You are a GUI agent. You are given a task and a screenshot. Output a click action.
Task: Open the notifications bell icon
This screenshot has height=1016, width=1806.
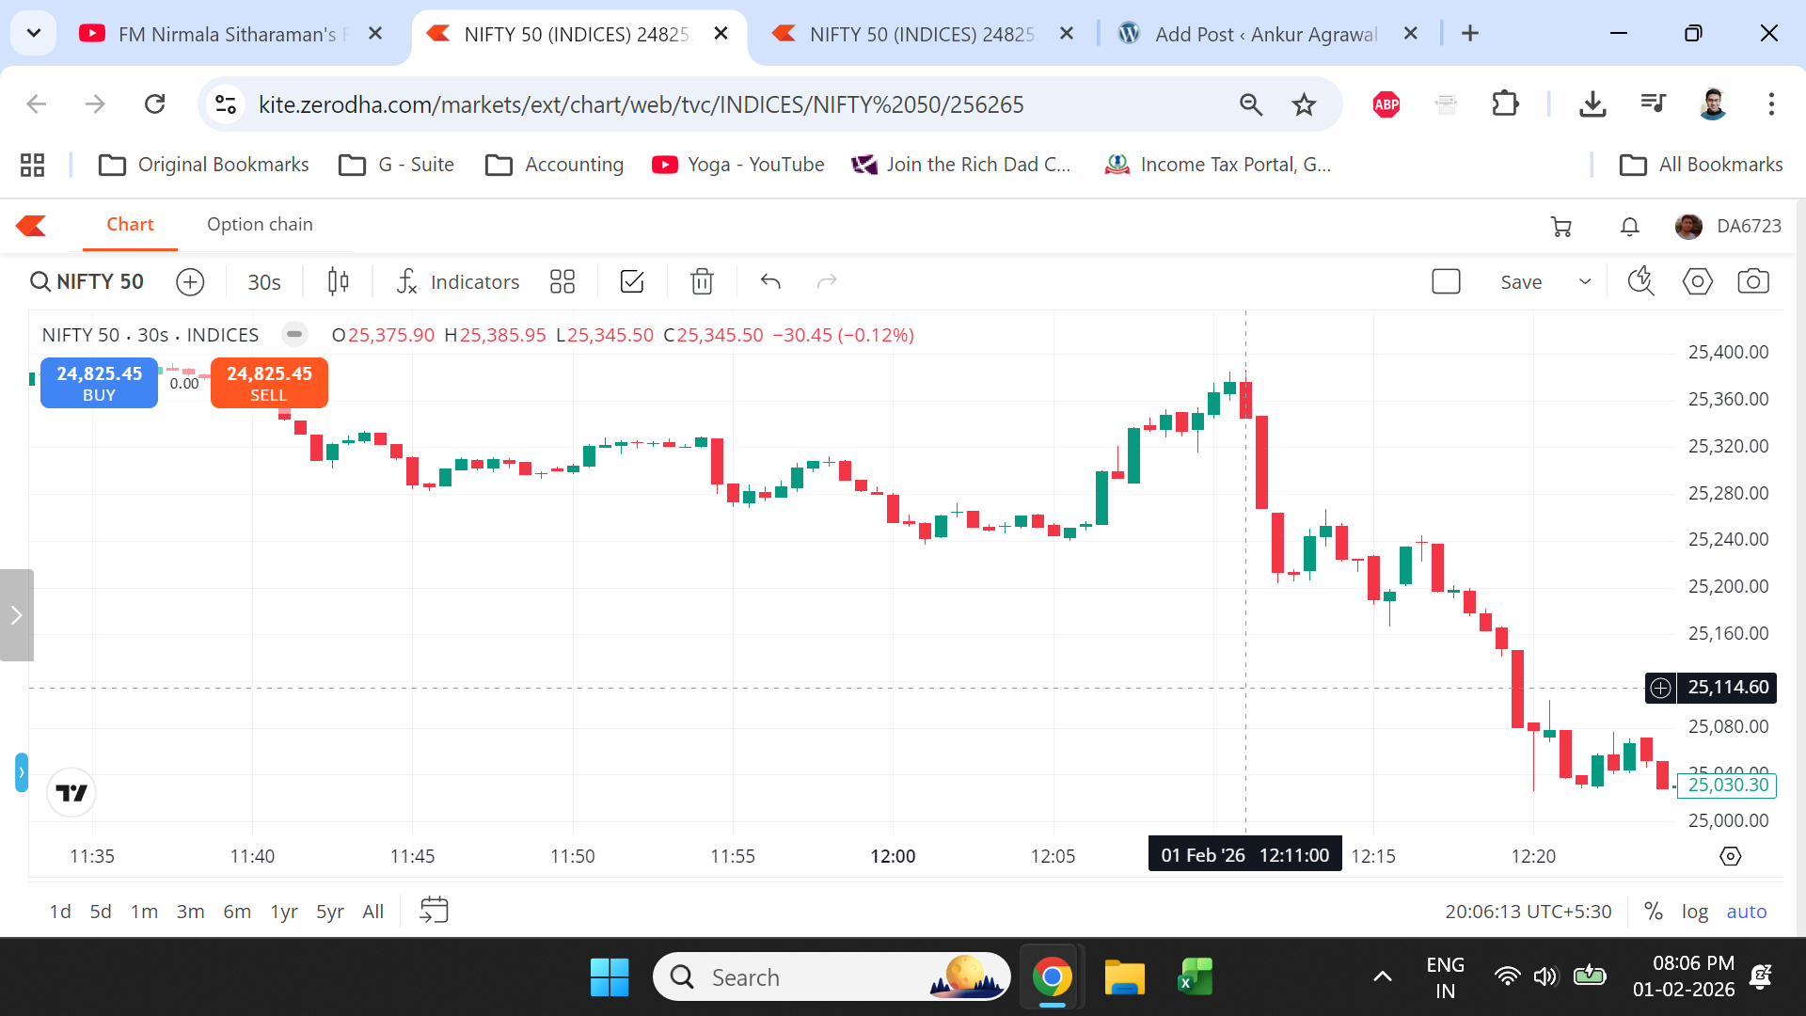[x=1629, y=226]
